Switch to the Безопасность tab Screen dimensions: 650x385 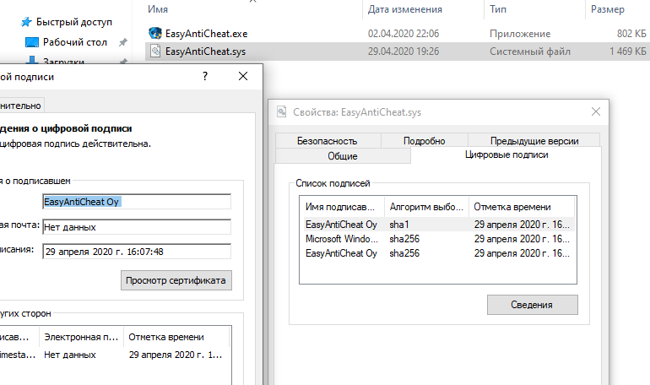[327, 141]
